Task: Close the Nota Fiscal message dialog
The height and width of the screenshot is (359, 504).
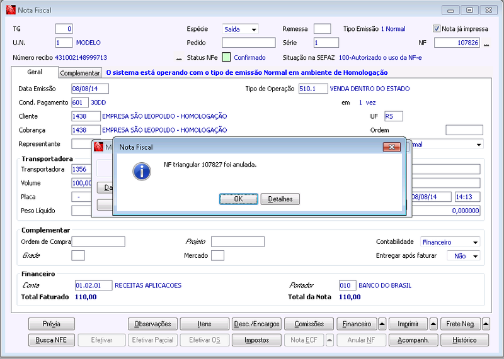Action: coord(391,147)
